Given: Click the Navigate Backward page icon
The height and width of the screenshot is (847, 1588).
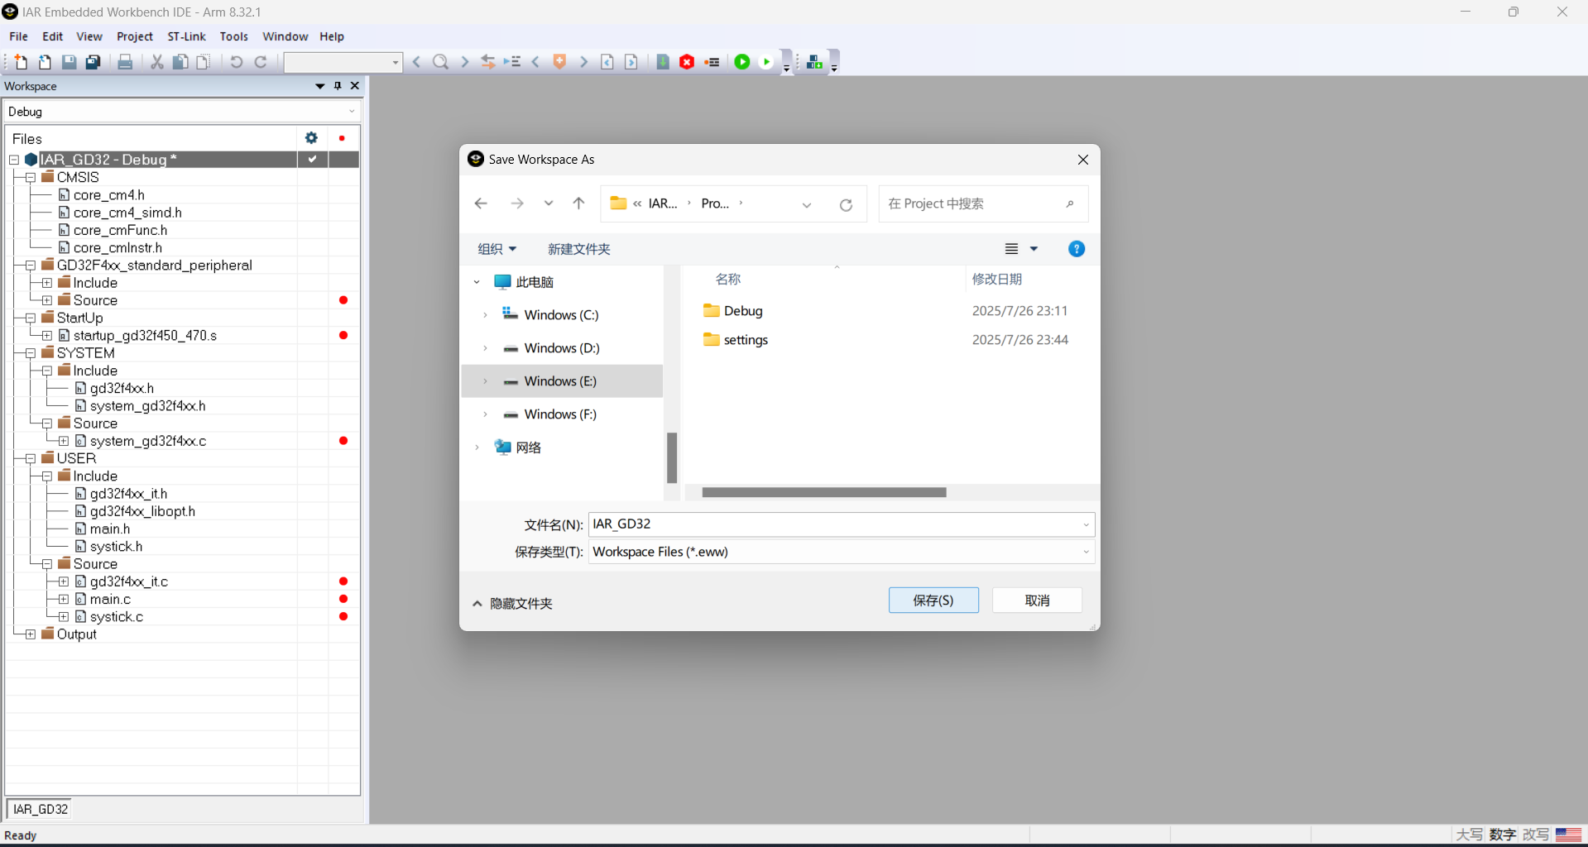Looking at the screenshot, I should pos(607,62).
